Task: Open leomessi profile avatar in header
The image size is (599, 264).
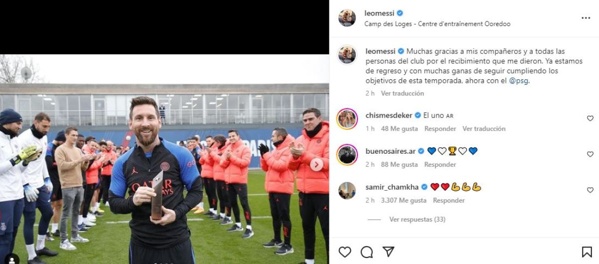Action: tap(347, 17)
